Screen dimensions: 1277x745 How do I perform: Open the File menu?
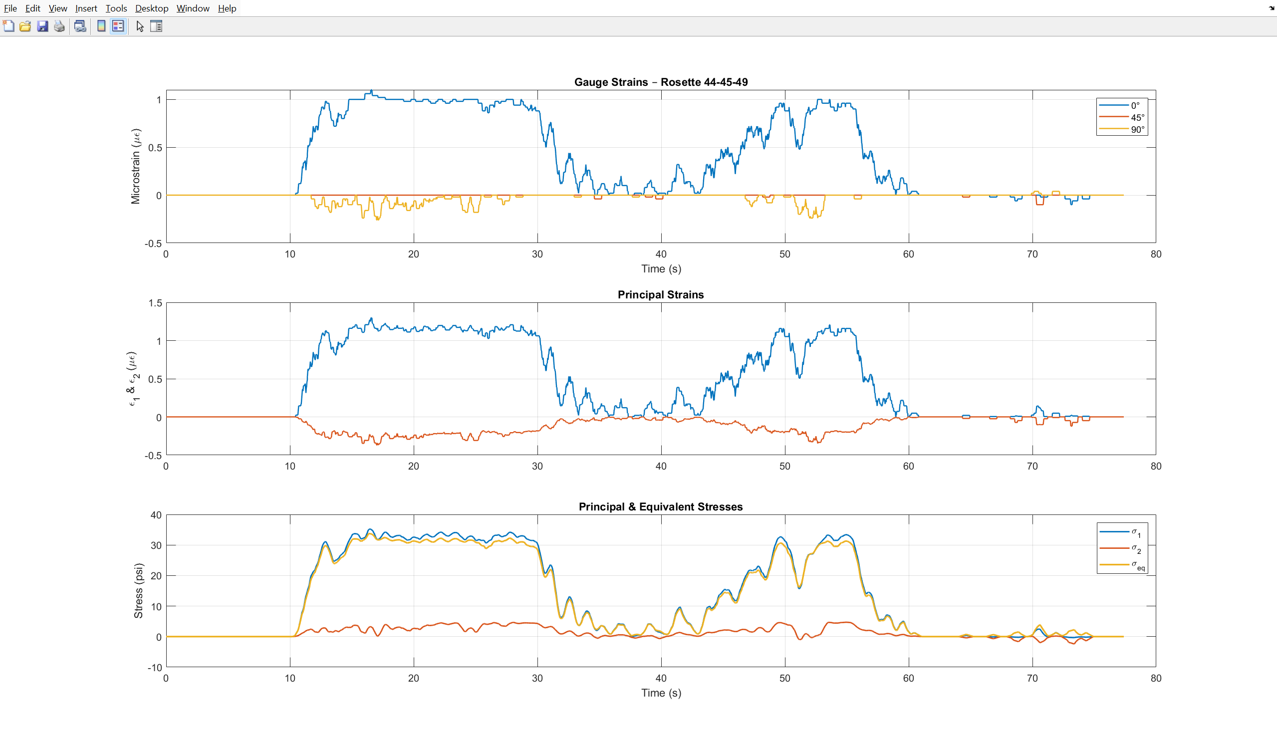click(x=10, y=8)
